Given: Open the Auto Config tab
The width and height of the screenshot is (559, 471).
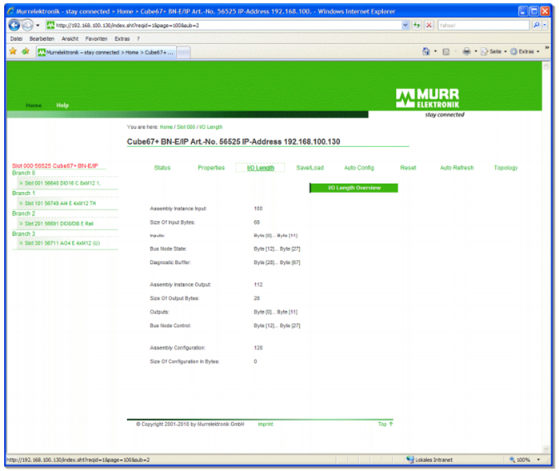Looking at the screenshot, I should (x=359, y=168).
